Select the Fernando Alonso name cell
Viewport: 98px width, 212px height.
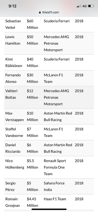13,78
